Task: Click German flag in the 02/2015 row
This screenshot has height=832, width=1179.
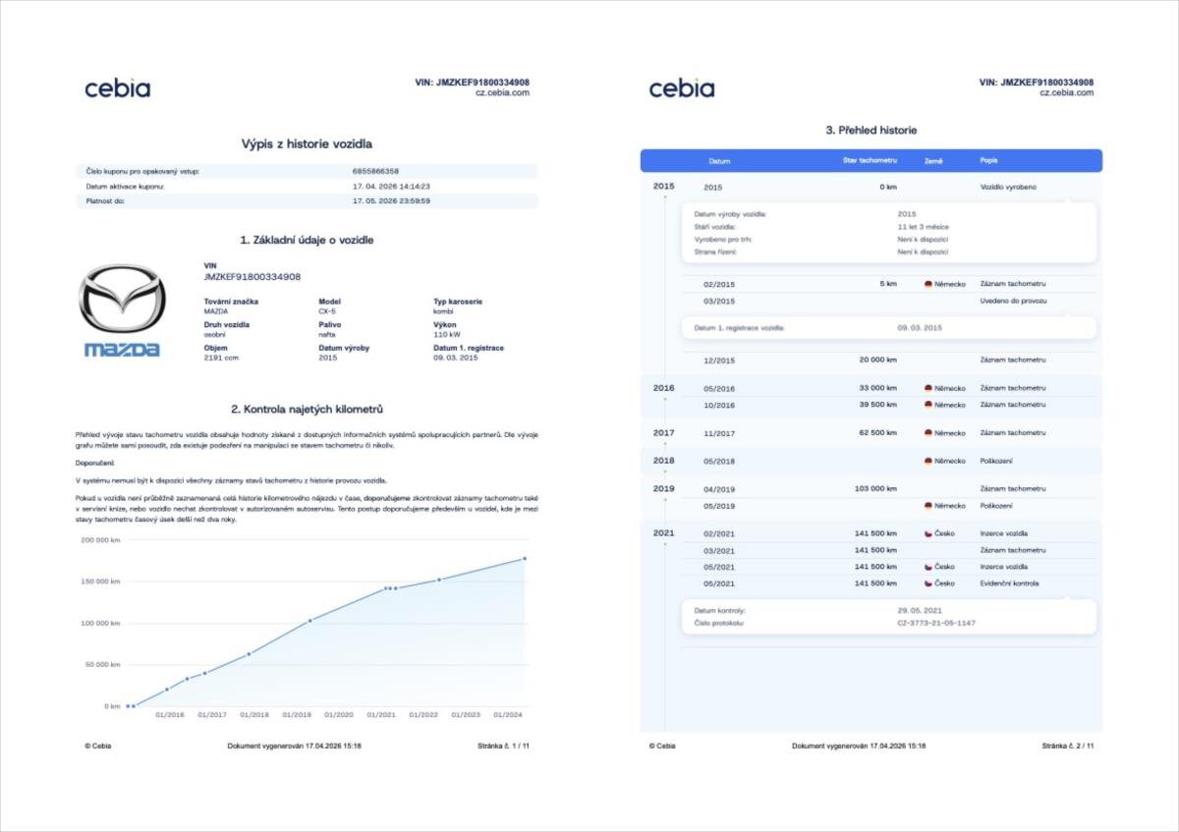Action: point(927,284)
